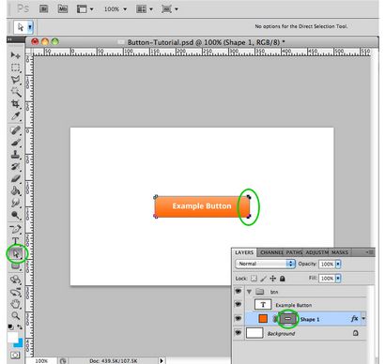Open the Screen Mode dropdown

click(x=170, y=9)
